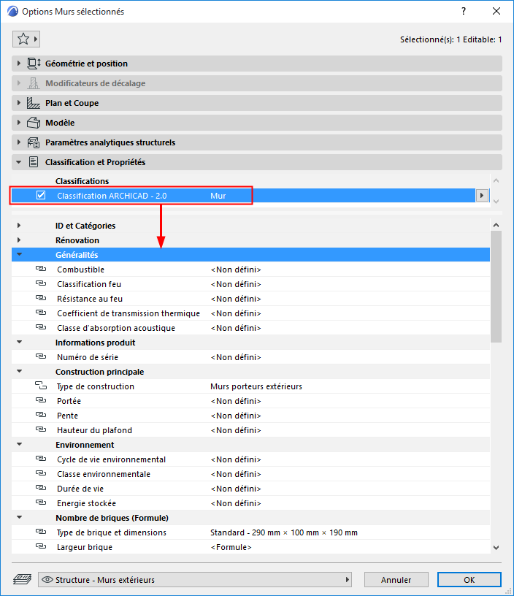Click the <Formule> value of Largeur brique
514x596 pixels.
(x=231, y=547)
